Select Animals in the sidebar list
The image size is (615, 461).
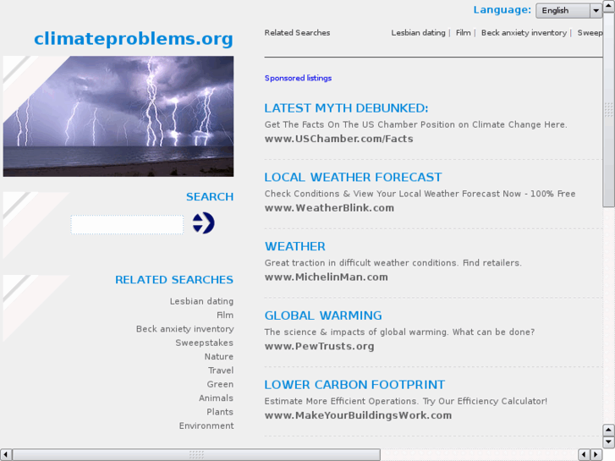click(x=216, y=398)
